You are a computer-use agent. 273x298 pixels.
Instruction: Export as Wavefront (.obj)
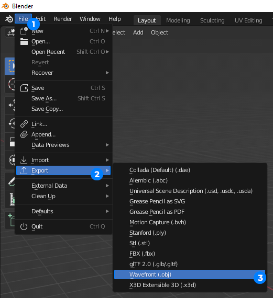[x=190, y=274]
